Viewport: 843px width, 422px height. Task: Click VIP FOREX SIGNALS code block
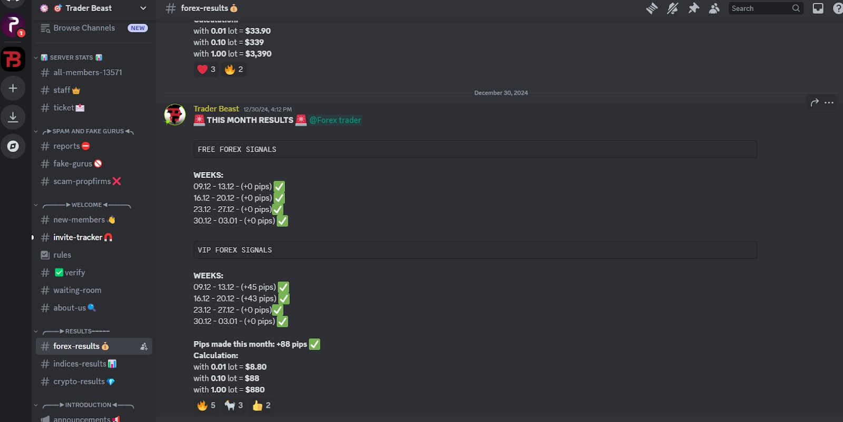click(475, 250)
